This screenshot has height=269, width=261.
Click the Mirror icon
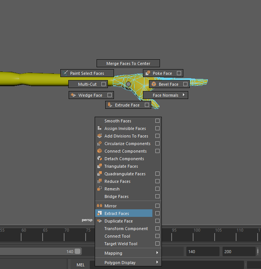click(100, 206)
